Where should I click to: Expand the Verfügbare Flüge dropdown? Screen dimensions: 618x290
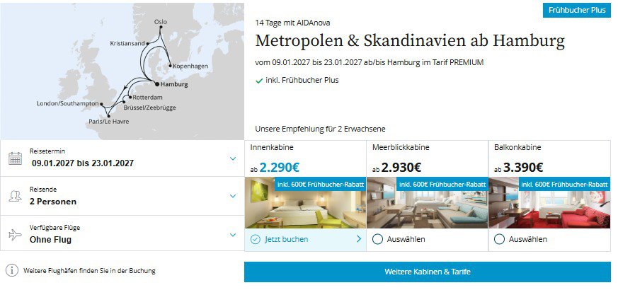(x=232, y=236)
